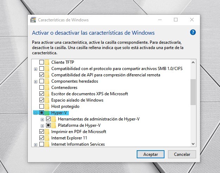The width and height of the screenshot is (220, 173).
Task: Expand Herramientas de administración de Hyper-V
Action: [42, 119]
